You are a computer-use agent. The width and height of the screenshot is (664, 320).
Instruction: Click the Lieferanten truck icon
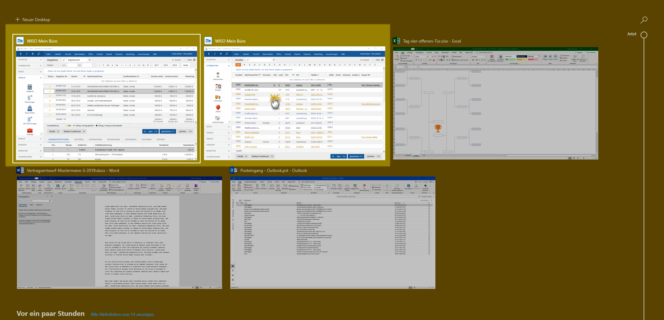pos(218,97)
